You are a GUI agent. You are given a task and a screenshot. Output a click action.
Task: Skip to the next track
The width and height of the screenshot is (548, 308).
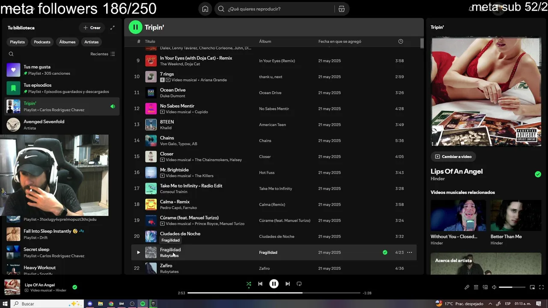[288, 284]
